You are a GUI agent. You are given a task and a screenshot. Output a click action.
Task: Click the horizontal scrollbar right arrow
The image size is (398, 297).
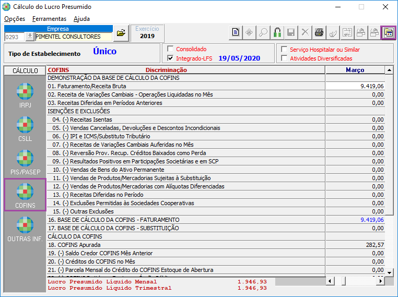(380, 281)
